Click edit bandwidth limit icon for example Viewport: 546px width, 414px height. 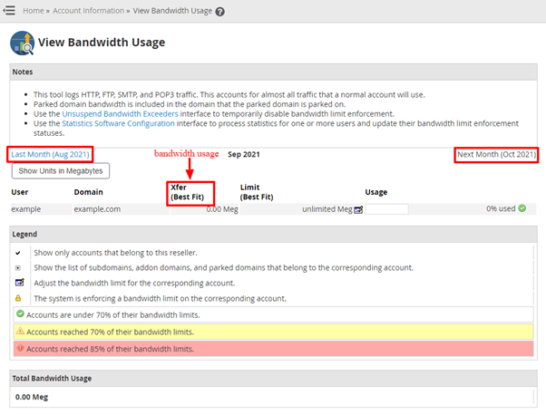[x=358, y=209]
